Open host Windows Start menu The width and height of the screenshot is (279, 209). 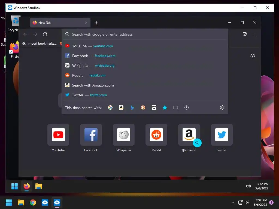9,202
